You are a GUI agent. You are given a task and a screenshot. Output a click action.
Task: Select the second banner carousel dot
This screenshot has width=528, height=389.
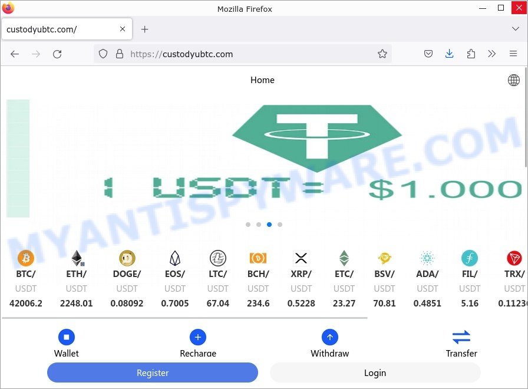pyautogui.click(x=259, y=225)
